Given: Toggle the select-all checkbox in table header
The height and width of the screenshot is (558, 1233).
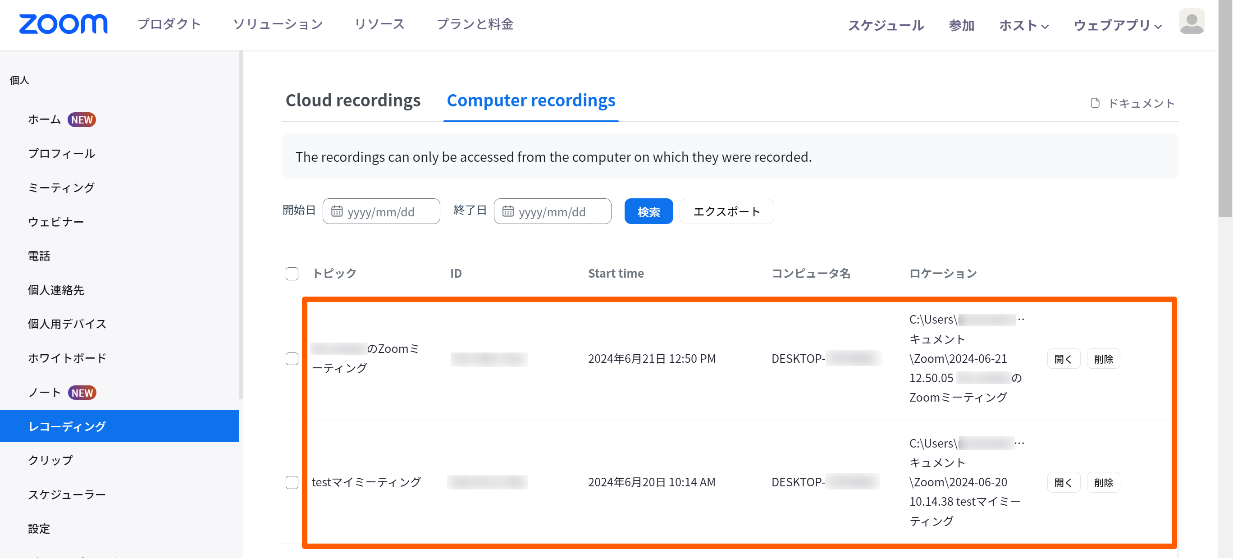Looking at the screenshot, I should (x=292, y=273).
